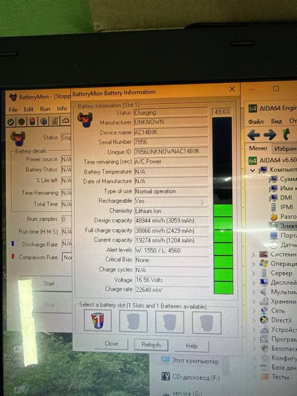Screen dimensions: 297x396
Task: Select the highlighted Элект power management item
Action: tap(282, 226)
